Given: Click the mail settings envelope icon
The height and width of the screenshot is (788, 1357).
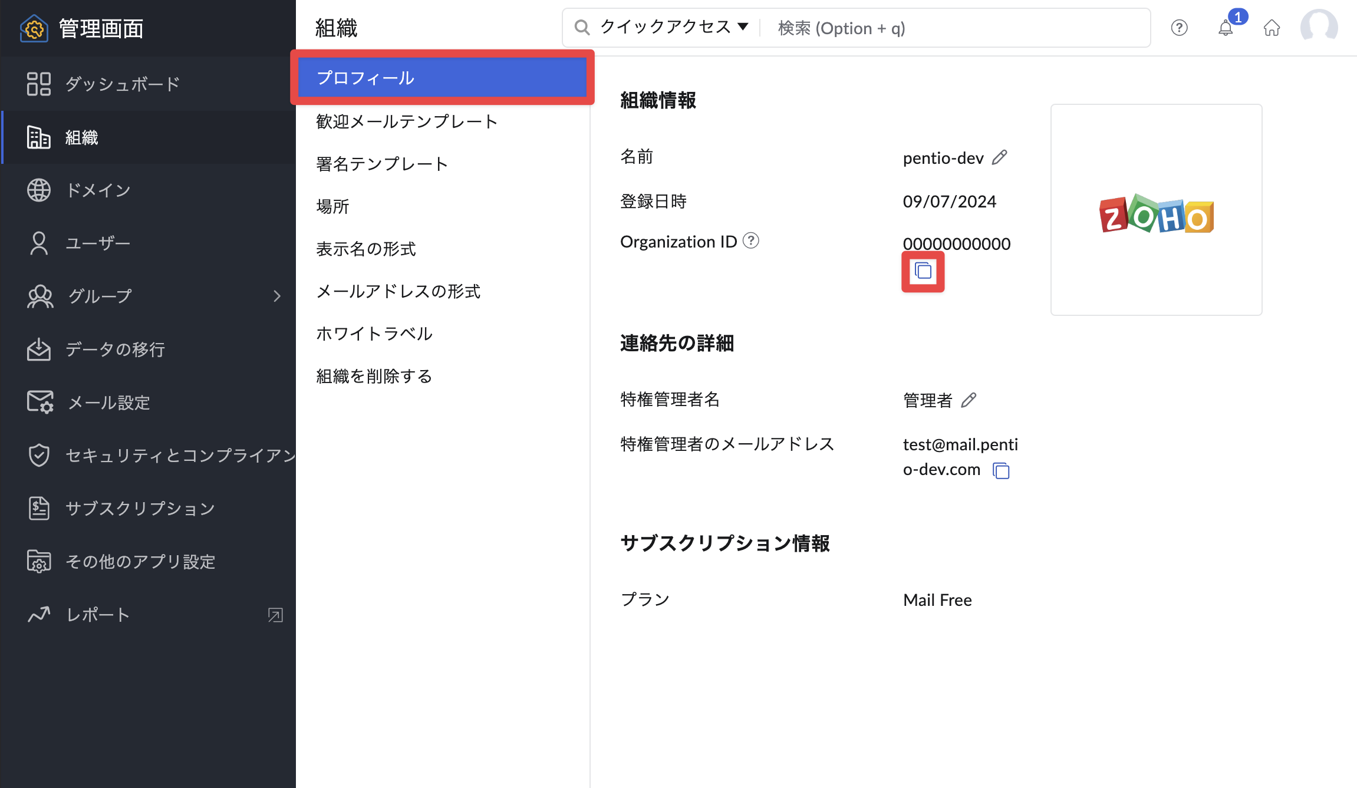Looking at the screenshot, I should 40,402.
